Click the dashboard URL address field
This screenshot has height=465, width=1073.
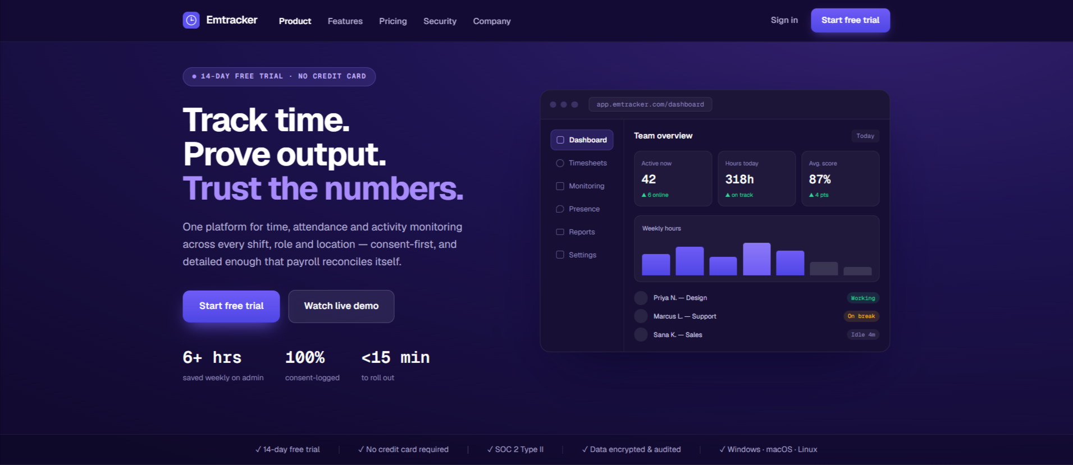(650, 104)
